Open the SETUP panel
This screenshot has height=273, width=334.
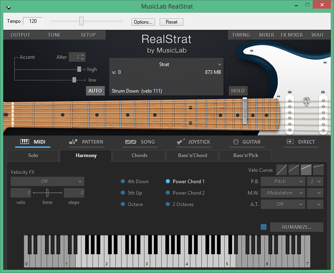(x=88, y=35)
